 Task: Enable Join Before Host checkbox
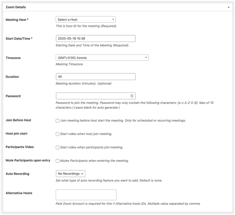[58, 120]
